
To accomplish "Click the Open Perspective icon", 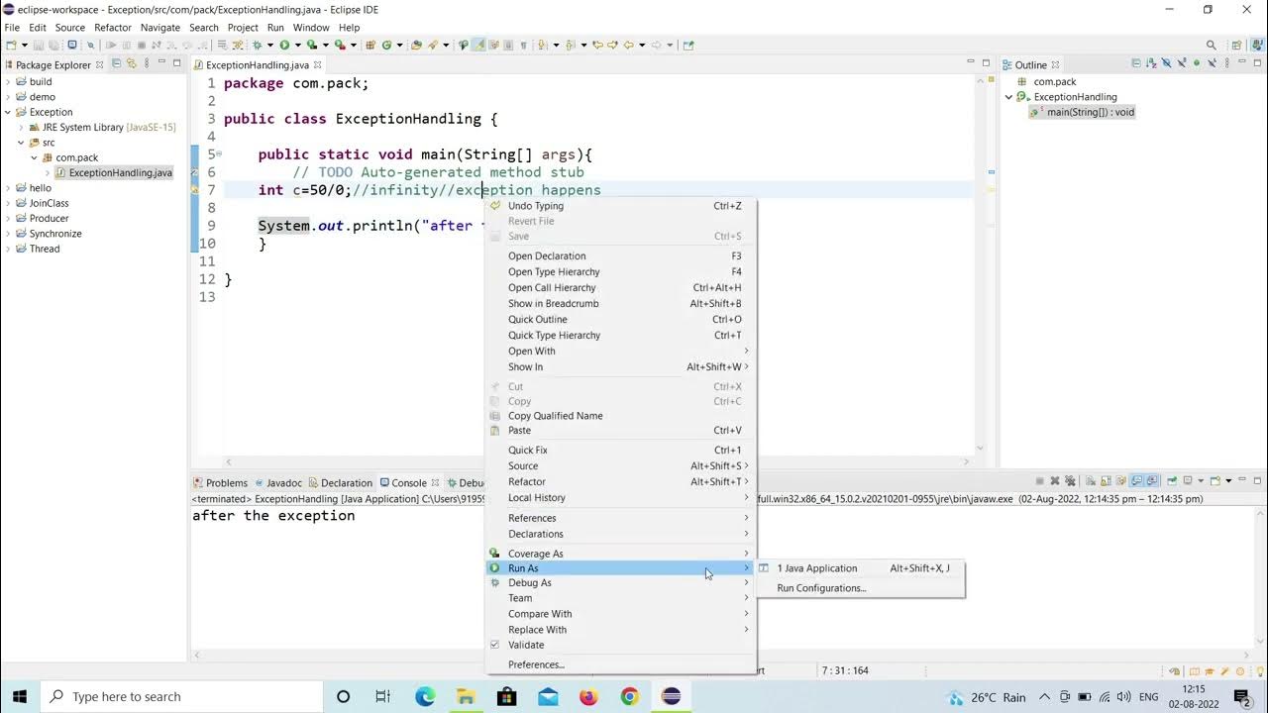I will 1236,45.
